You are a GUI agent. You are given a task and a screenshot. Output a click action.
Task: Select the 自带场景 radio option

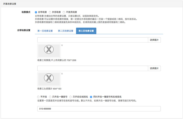pos(36,12)
